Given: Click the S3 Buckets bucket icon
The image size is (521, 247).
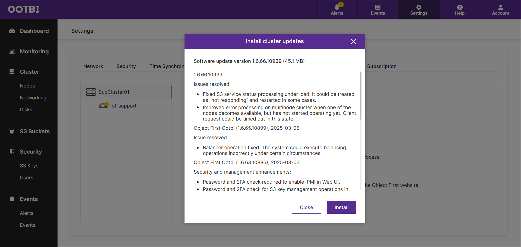Looking at the screenshot, I should [x=12, y=131].
